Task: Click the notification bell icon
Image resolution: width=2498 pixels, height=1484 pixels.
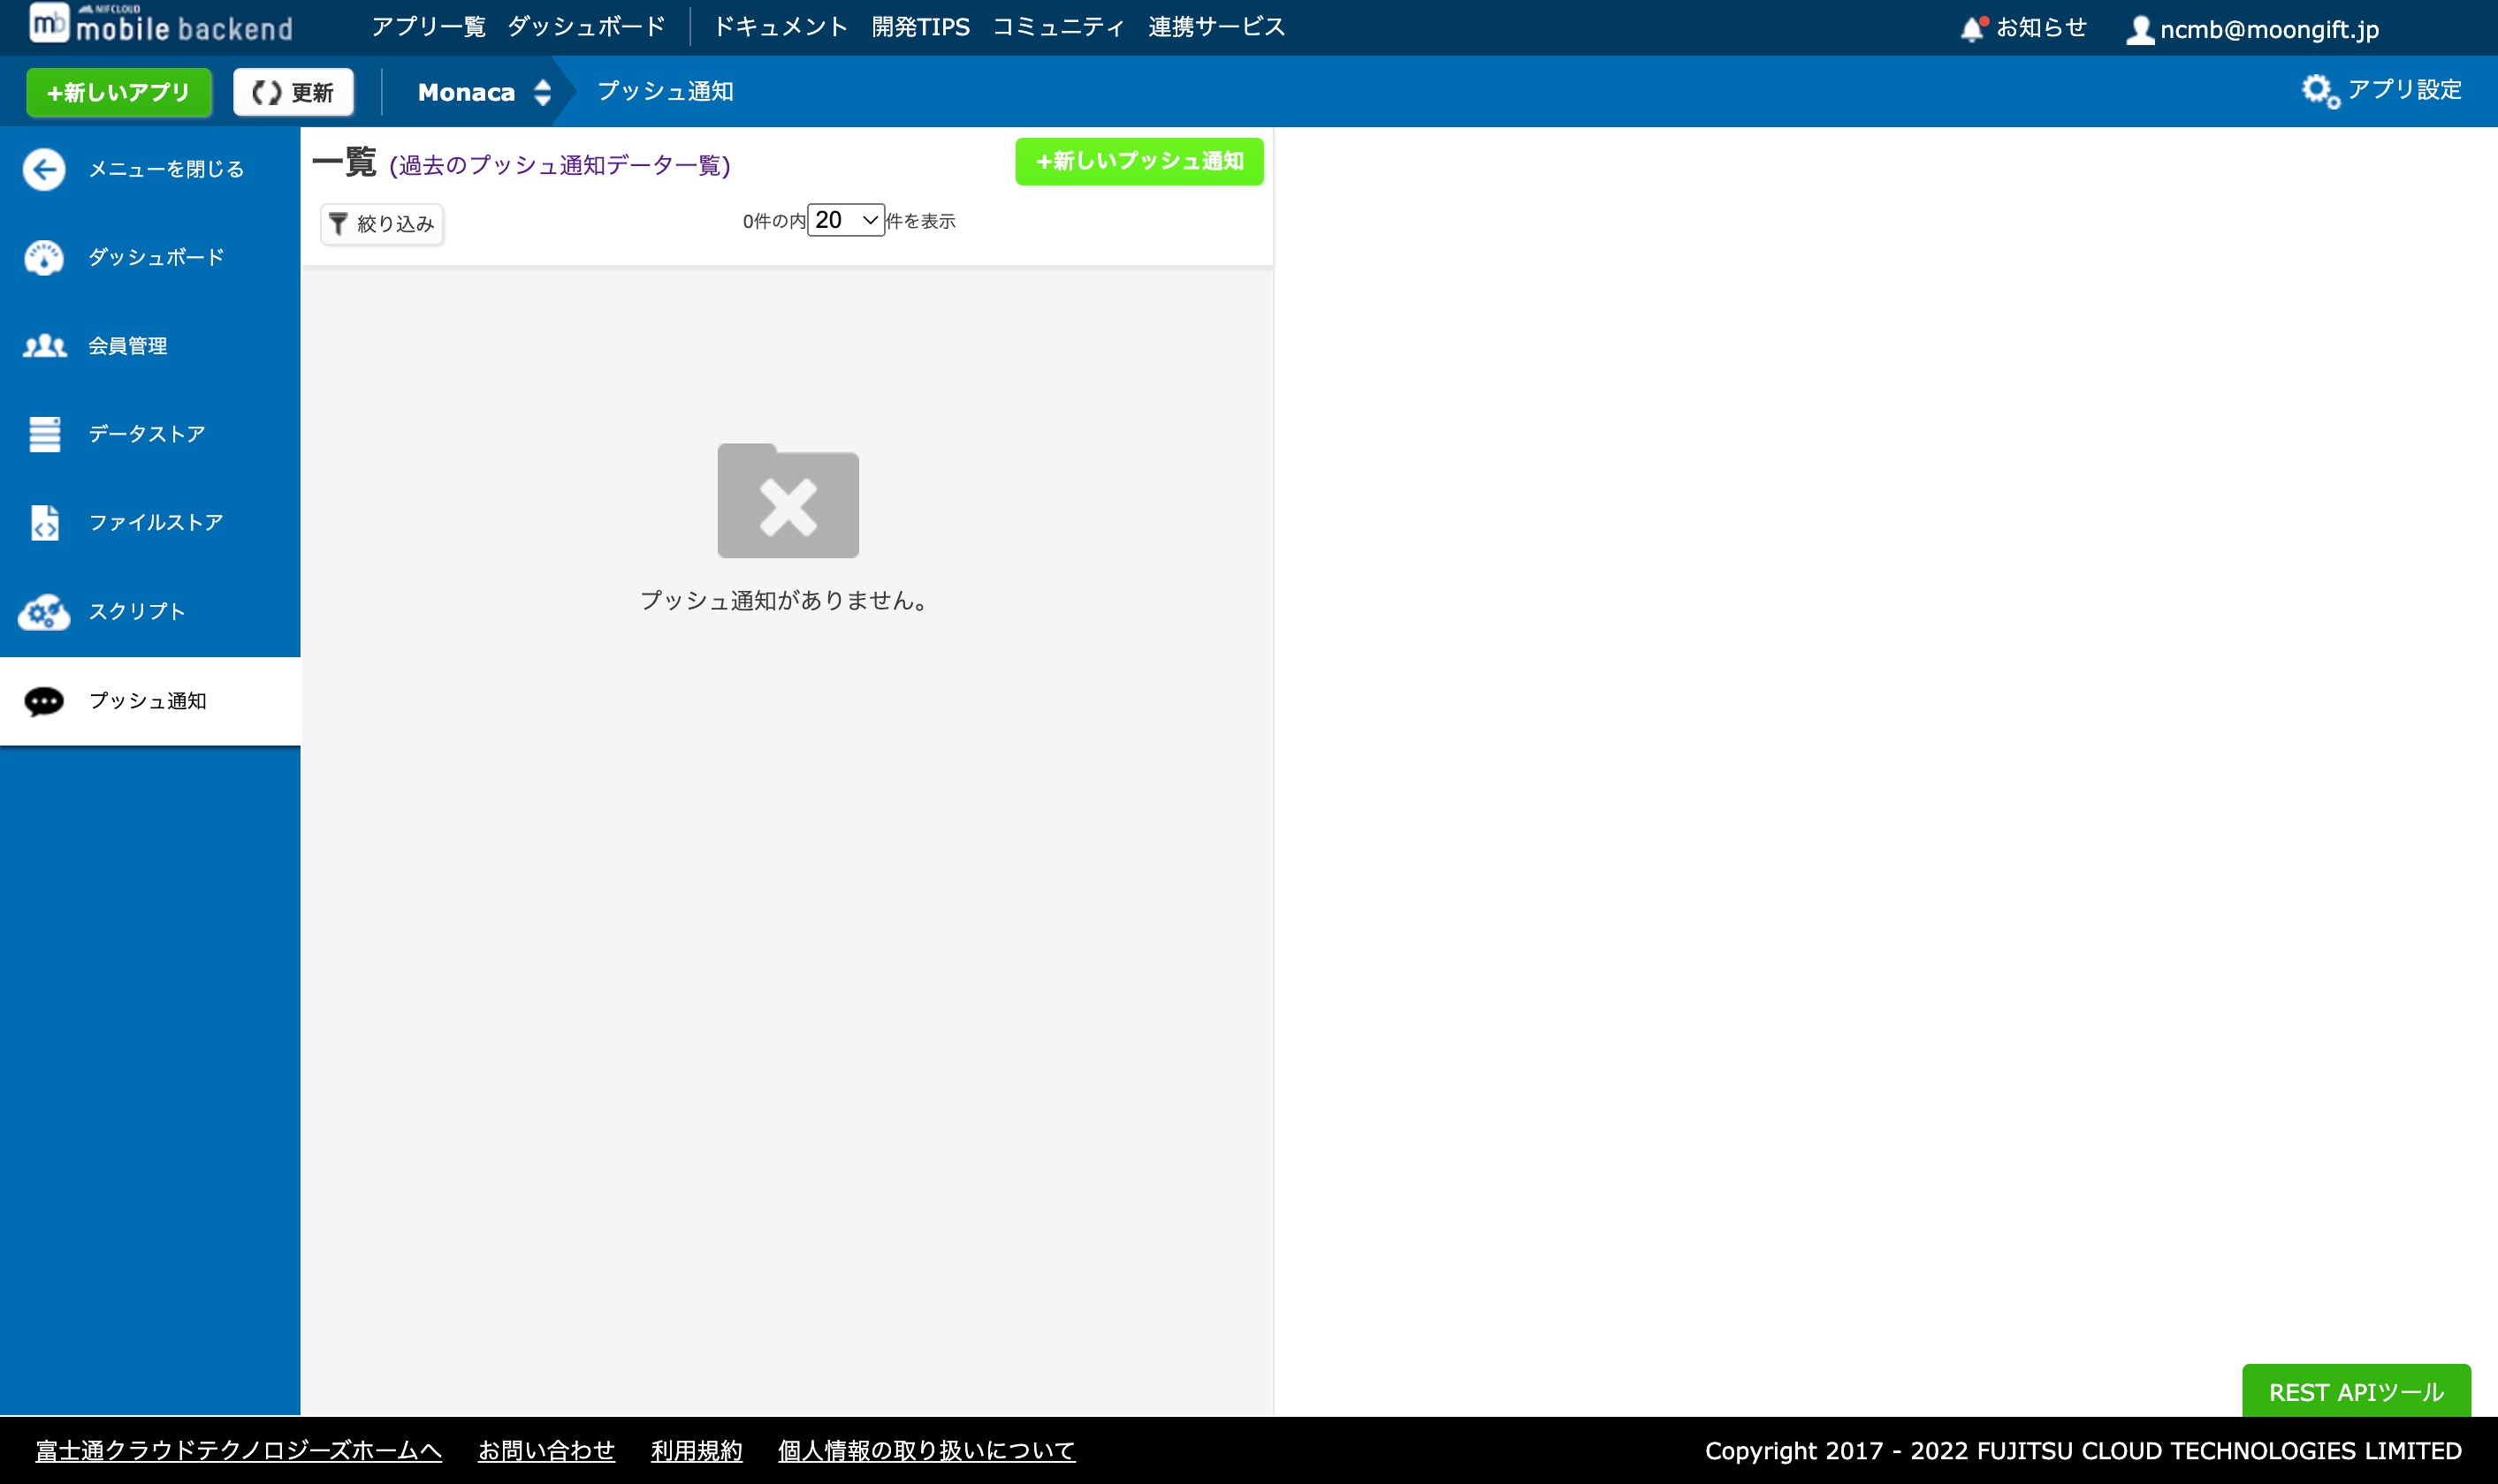Action: 1972,28
